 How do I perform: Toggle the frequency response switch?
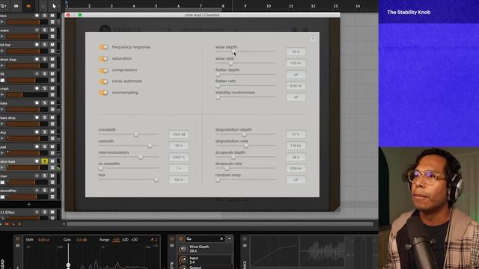[x=103, y=47]
